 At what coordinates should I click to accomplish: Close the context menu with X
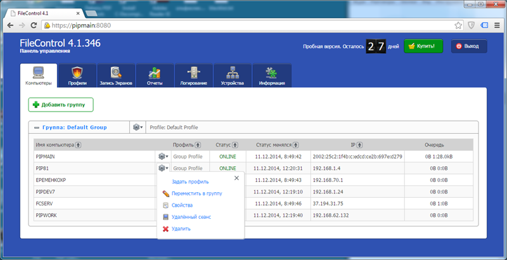coord(236,178)
